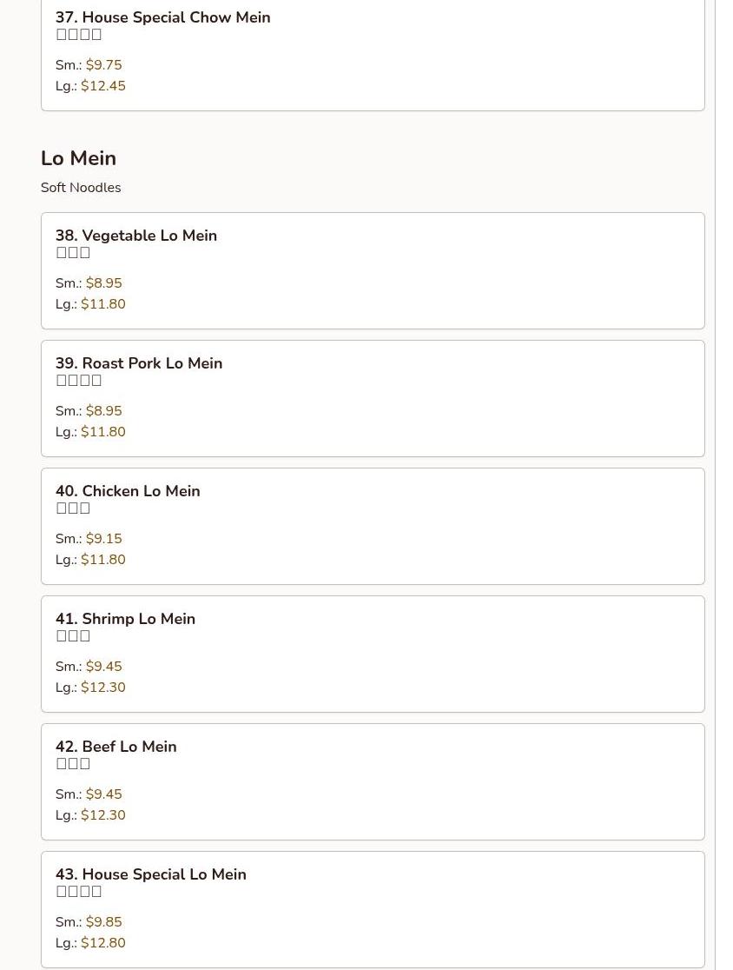The width and height of the screenshot is (733, 970).
Task: Select small $8.95 Roast Pork Lo Mein
Action: (x=103, y=411)
